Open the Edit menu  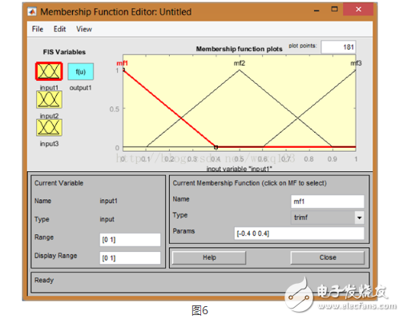59,29
